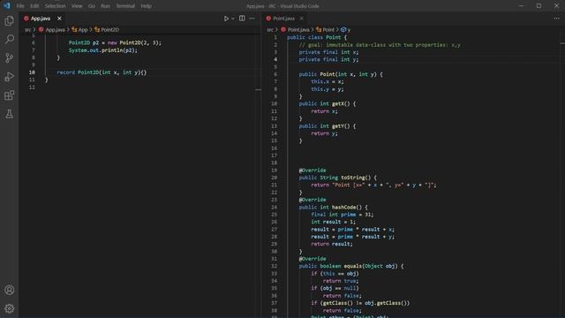This screenshot has height=318, width=565.
Task: Click the 'return result;' line
Action: point(332,244)
